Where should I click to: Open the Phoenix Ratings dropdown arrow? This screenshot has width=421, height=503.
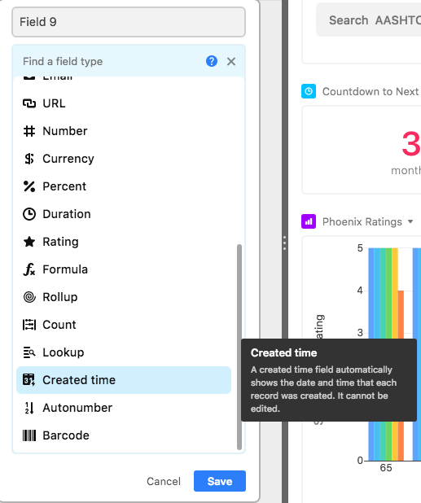(x=410, y=221)
